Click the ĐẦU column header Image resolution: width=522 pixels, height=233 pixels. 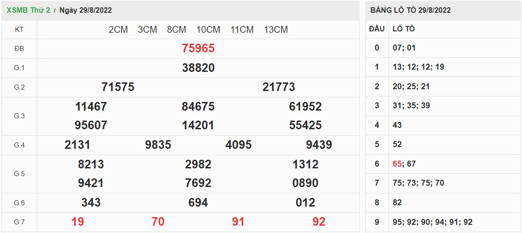click(377, 29)
